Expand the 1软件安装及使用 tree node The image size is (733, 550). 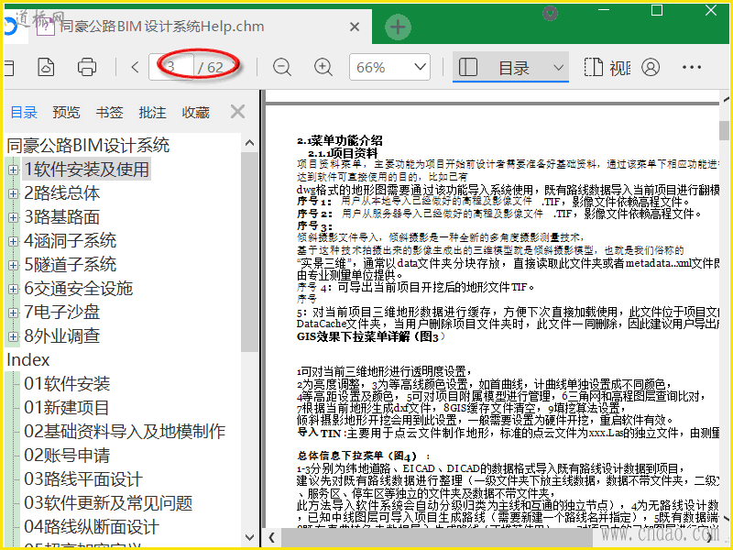coord(13,170)
